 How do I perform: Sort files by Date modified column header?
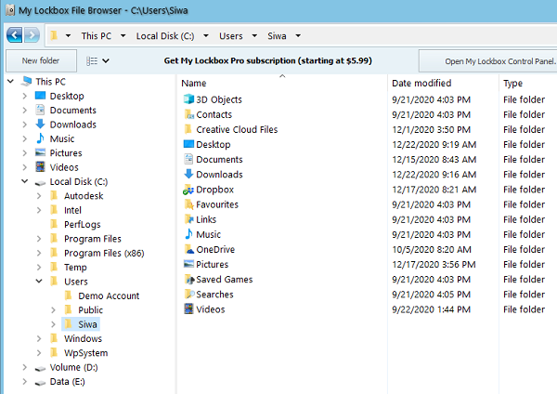[421, 83]
